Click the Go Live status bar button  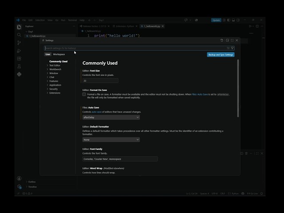pyautogui.click(x=252, y=193)
